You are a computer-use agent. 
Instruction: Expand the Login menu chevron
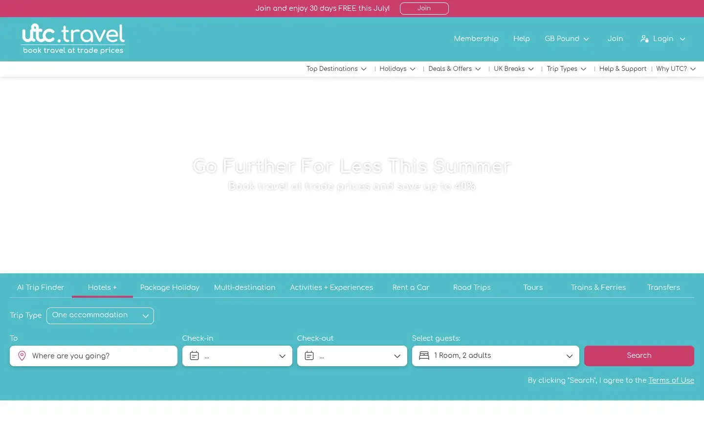[x=682, y=39]
